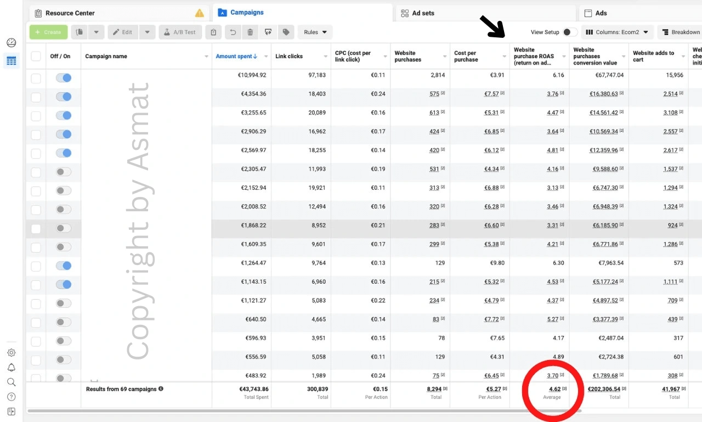The image size is (702, 422).
Task: Open the Website purchases column menu arrow
Action: 445,57
